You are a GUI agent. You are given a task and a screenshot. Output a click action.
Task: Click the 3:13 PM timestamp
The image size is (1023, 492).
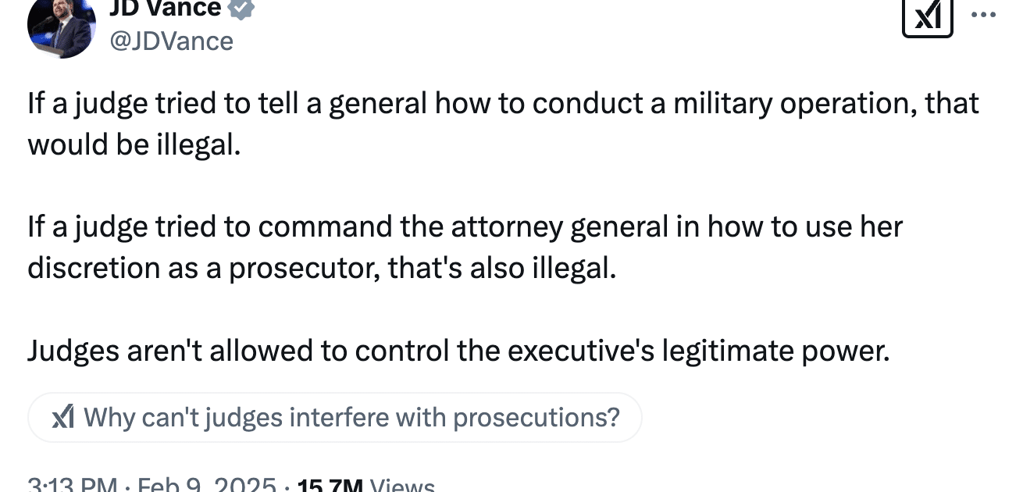(73, 484)
